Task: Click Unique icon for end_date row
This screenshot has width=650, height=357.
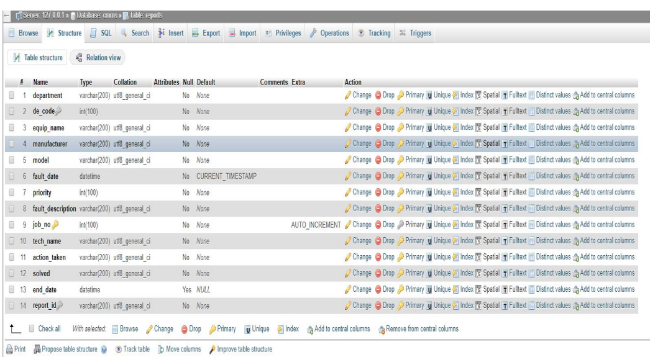Action: (x=429, y=289)
